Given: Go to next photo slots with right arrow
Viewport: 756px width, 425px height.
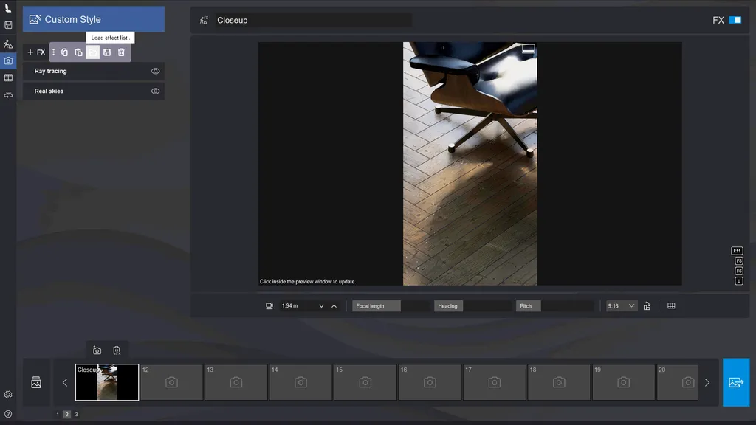Looking at the screenshot, I should 707,383.
